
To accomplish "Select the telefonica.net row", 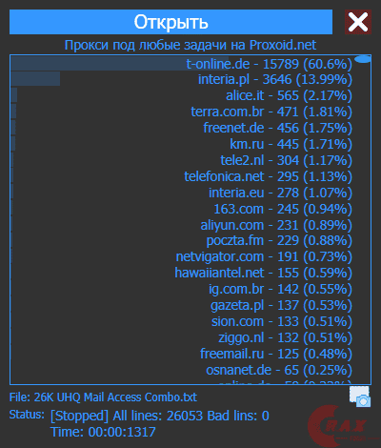I will point(182,176).
